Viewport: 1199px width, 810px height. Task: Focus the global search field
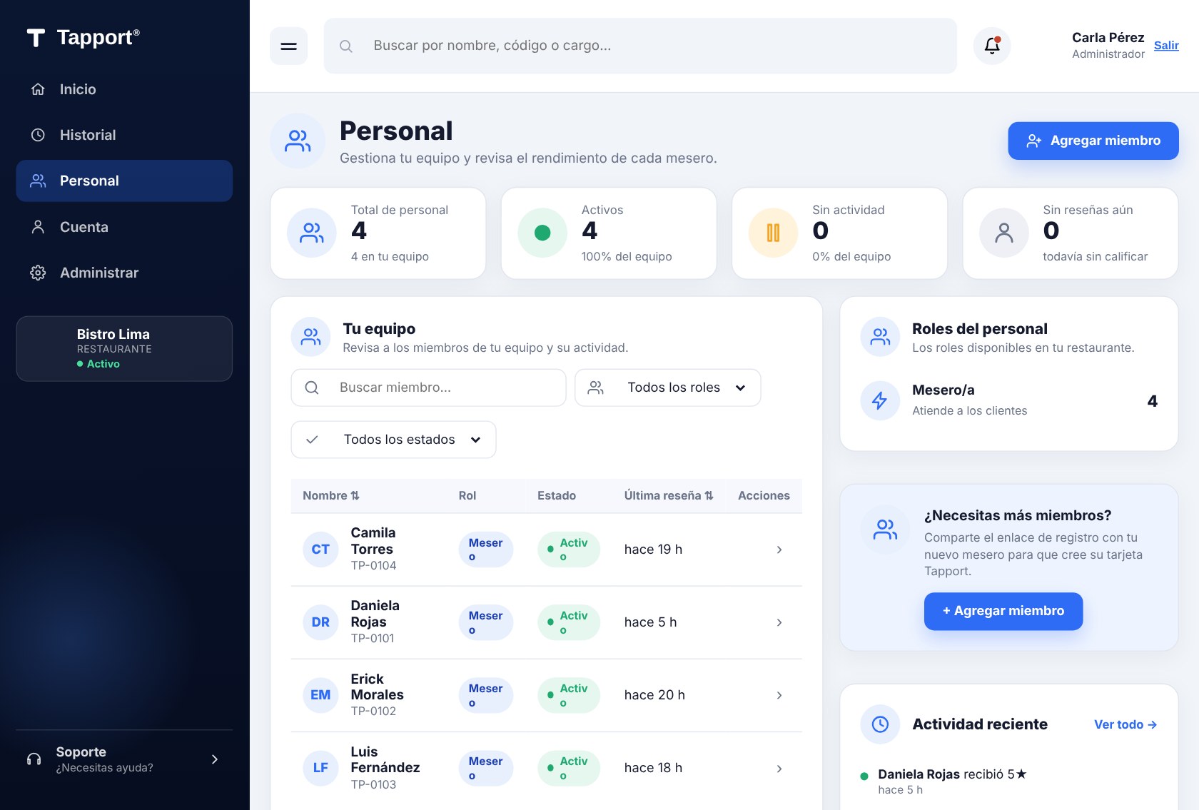click(x=640, y=46)
